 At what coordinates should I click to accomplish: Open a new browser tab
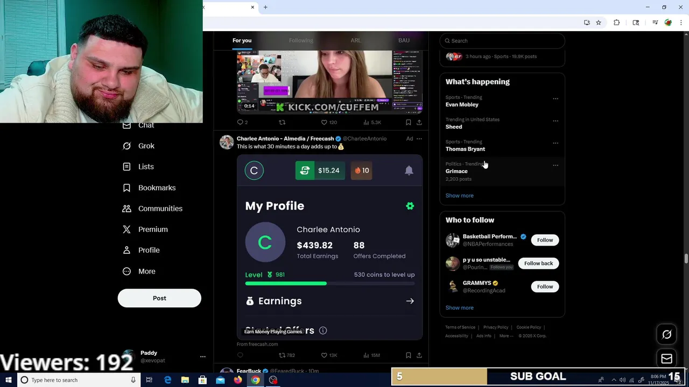click(x=265, y=7)
